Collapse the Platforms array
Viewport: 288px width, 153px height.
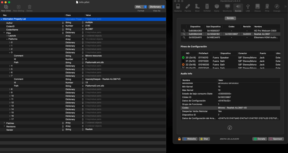click(x=7, y=39)
